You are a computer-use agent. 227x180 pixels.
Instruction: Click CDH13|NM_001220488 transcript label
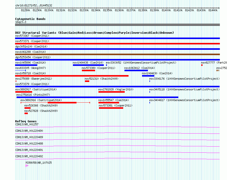[x=29, y=143]
